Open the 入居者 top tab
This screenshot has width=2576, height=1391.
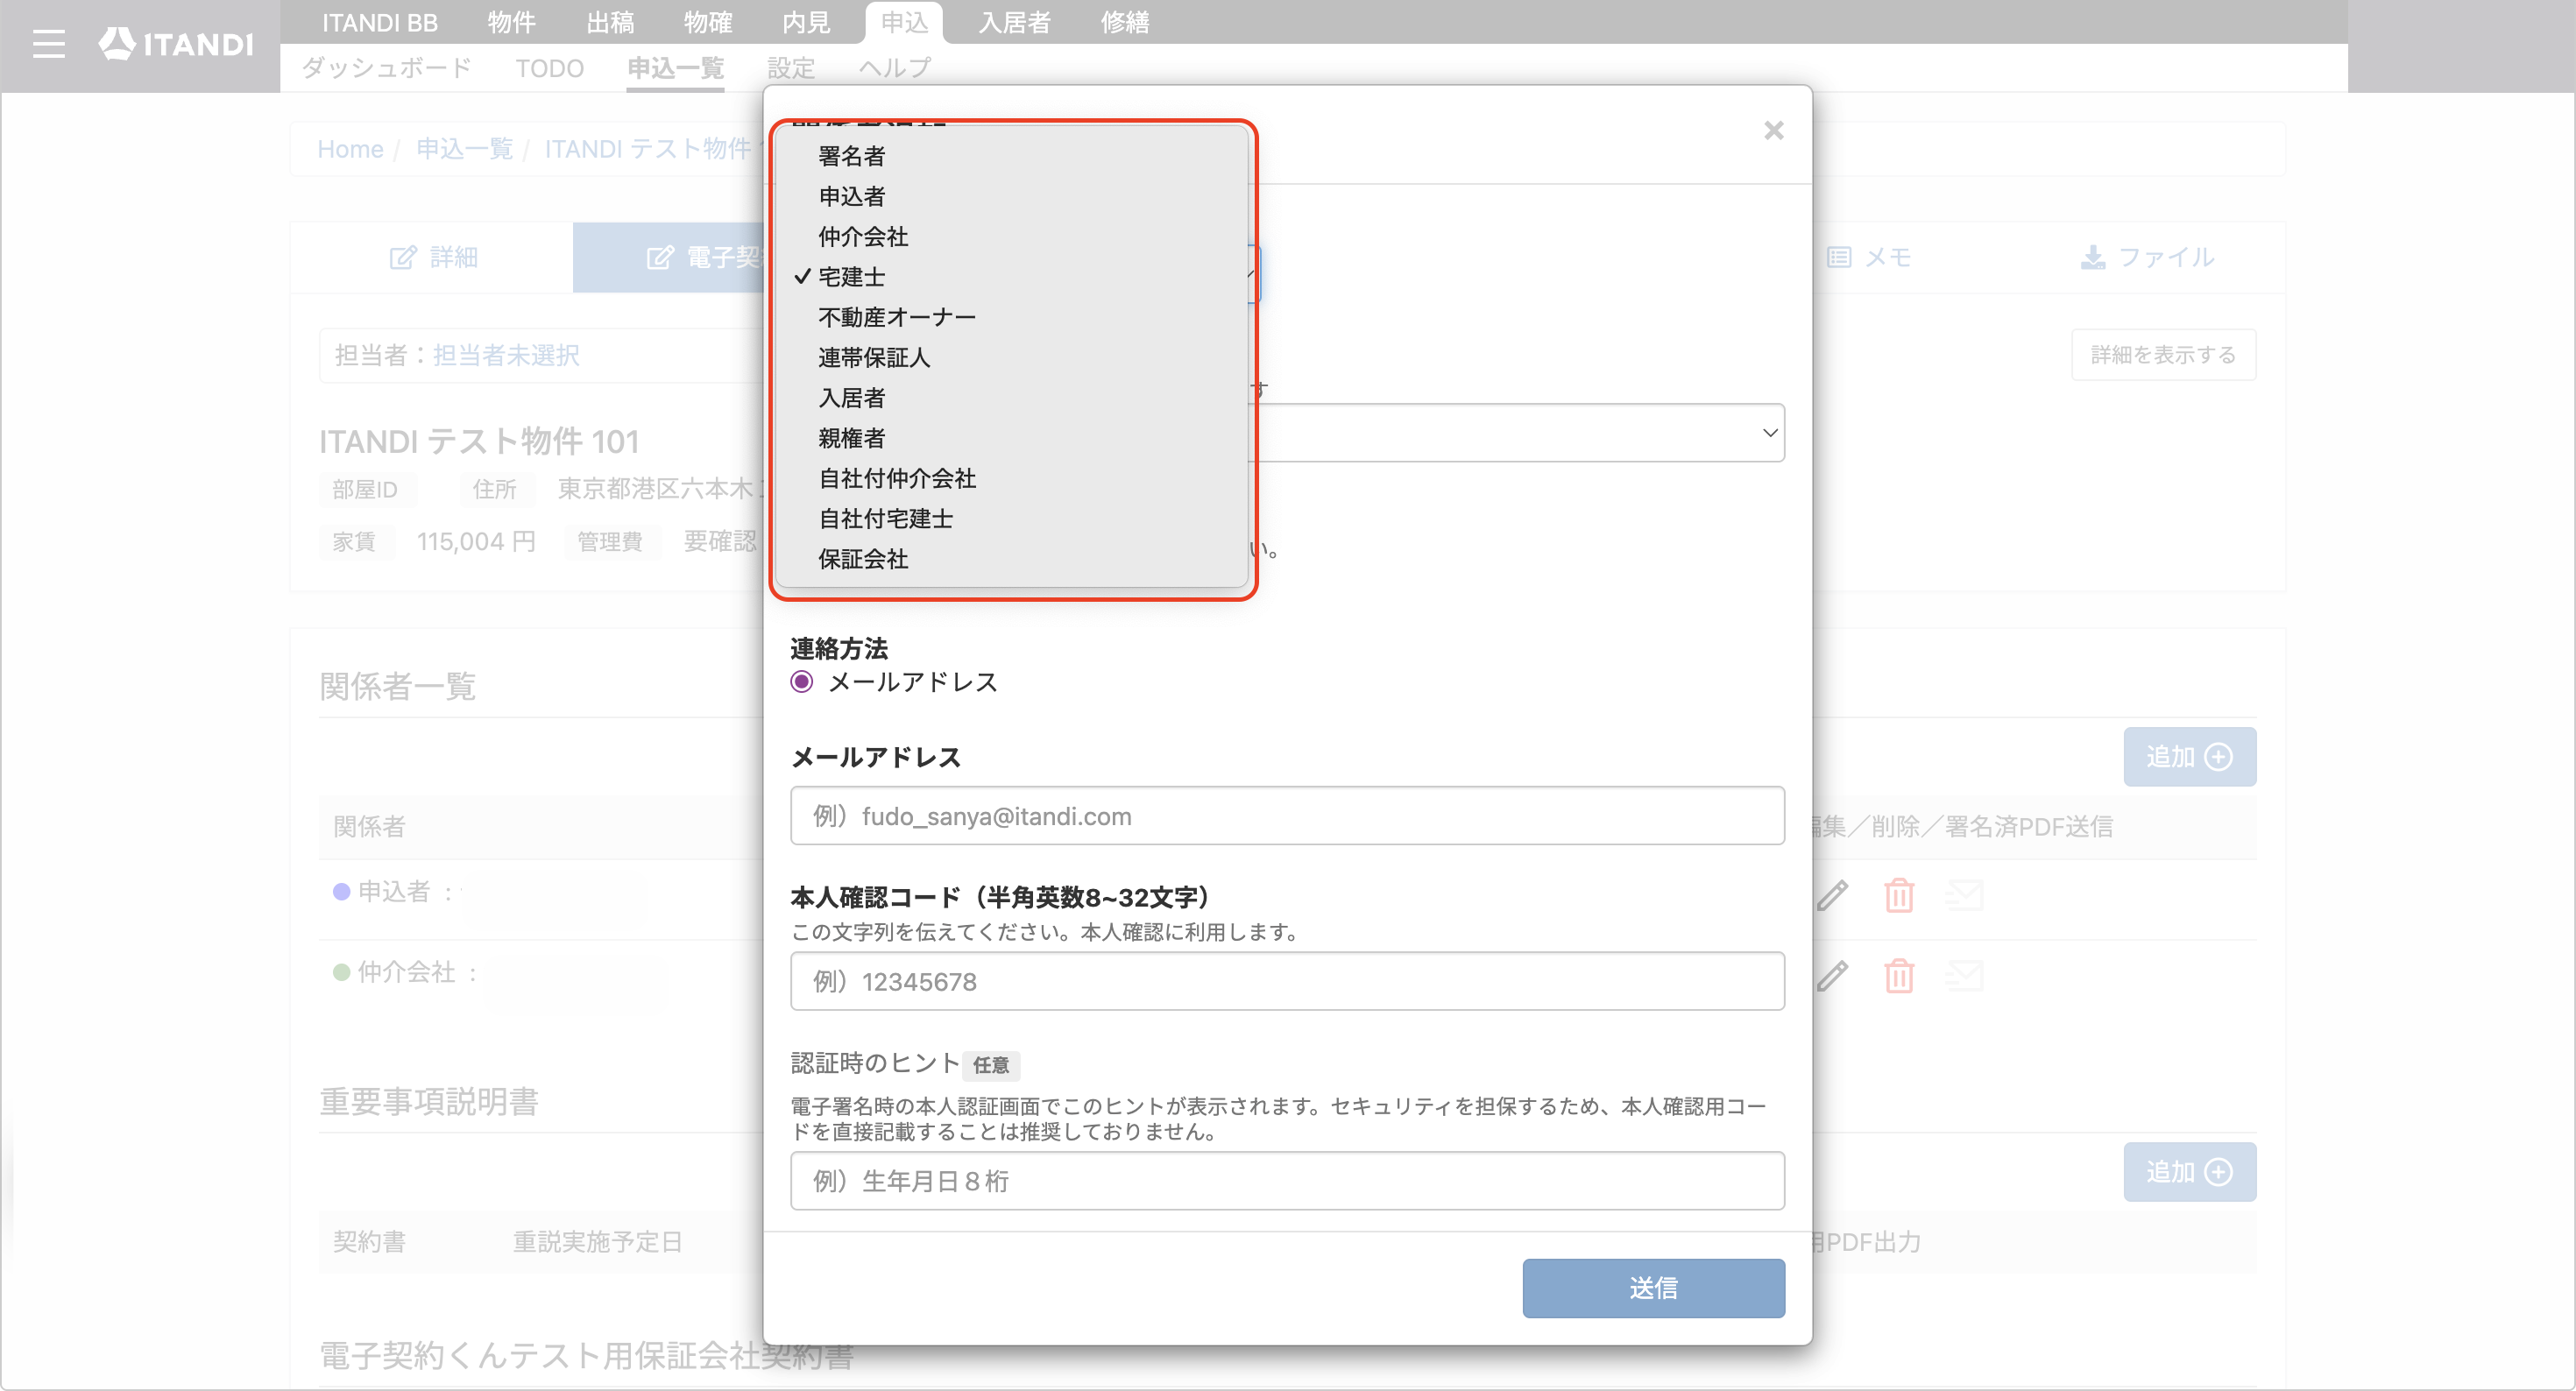coord(1014,22)
